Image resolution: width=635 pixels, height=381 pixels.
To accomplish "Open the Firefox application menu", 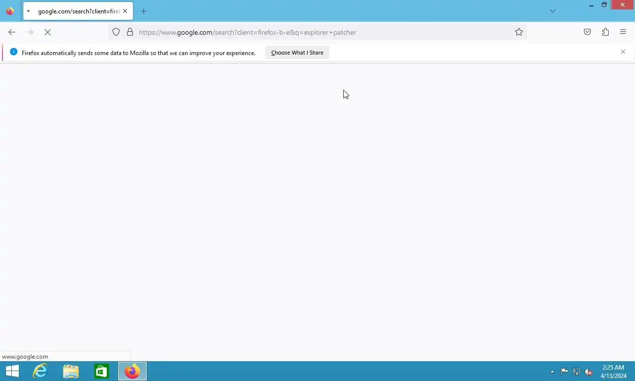I will pyautogui.click(x=623, y=32).
